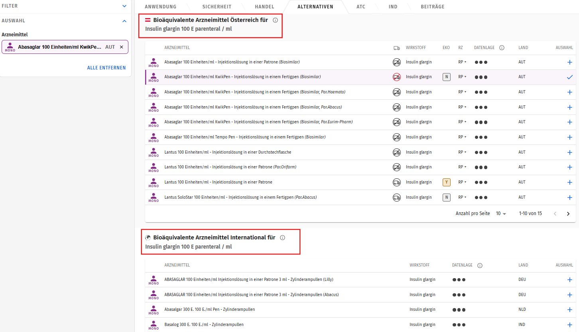Click the Abasaglar 100 Einheiten/ml KwikPe... chip
The height and width of the screenshot is (332, 579).
65,47
